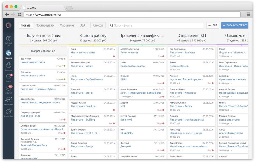This screenshot has width=255, height=162.
Task: Open deal Лид от амо - Декор
Action: pyautogui.click(x=82, y=147)
